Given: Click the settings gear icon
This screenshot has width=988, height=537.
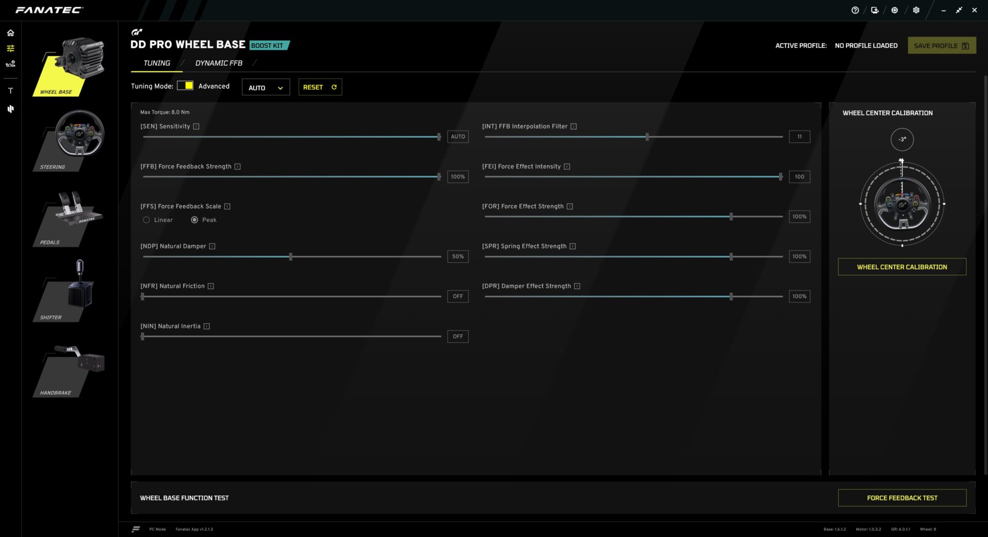Looking at the screenshot, I should coord(916,10).
